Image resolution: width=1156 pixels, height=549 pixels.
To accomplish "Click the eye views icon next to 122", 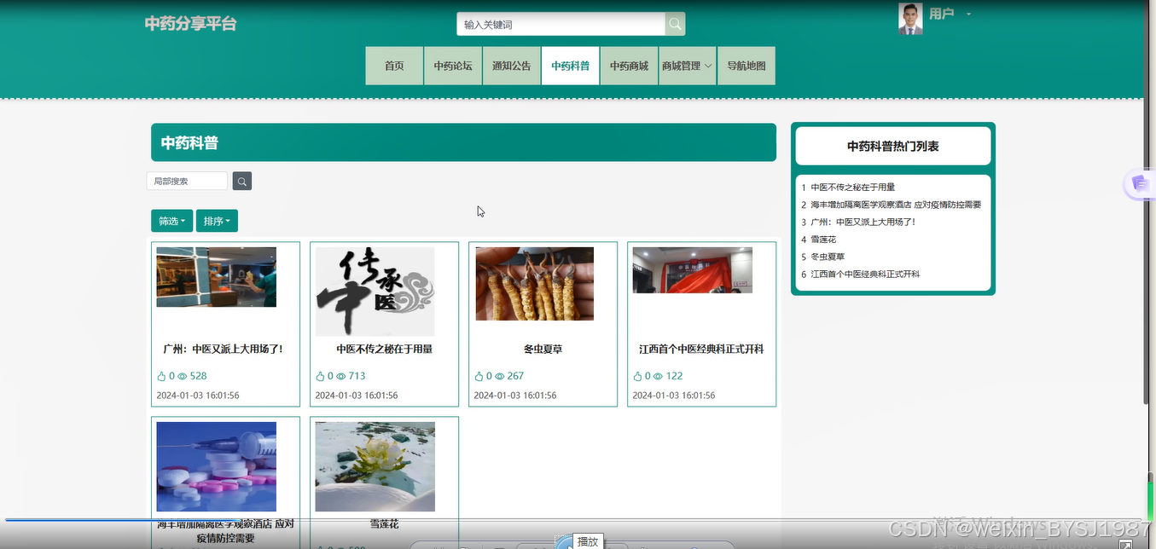I will point(658,376).
